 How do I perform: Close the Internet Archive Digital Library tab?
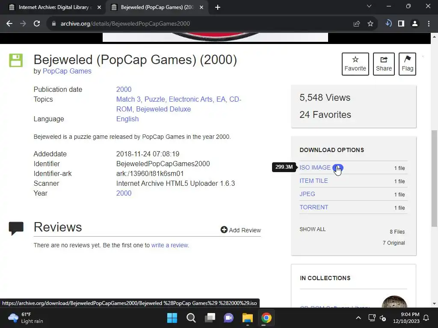(99, 8)
